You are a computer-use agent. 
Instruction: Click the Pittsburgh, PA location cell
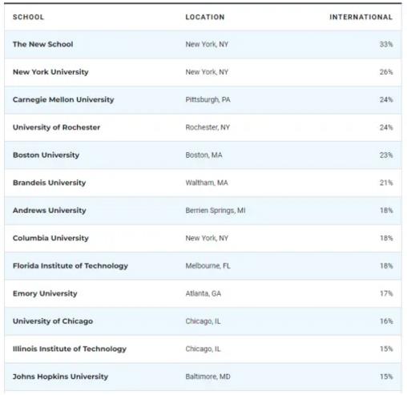point(208,99)
